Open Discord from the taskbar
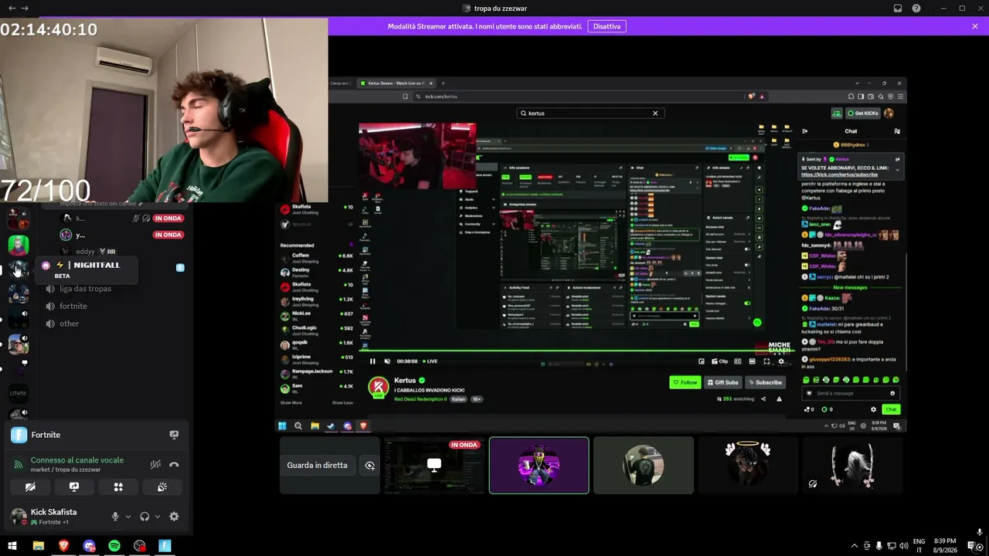 (89, 546)
